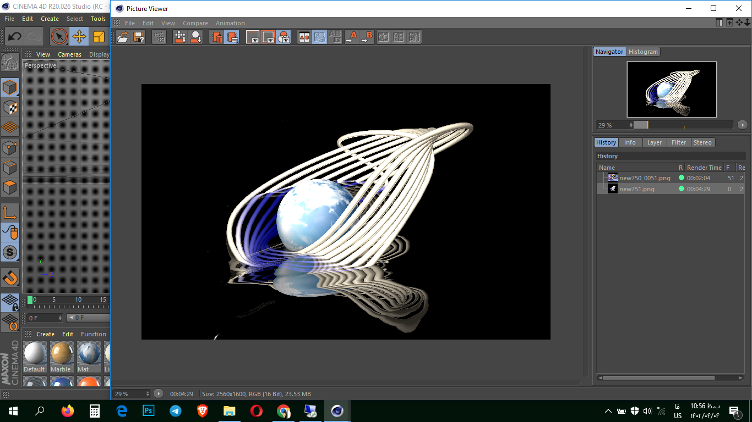Toggle the grayed AB difference icon
Viewport: 752px width, 422px height.
(335, 37)
